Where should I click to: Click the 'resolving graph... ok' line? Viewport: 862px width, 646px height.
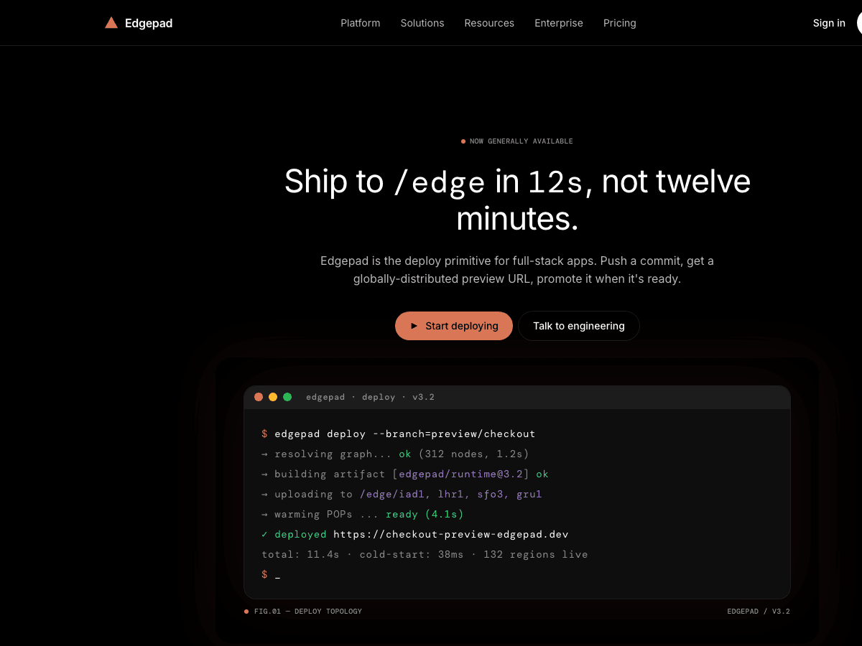(x=395, y=454)
